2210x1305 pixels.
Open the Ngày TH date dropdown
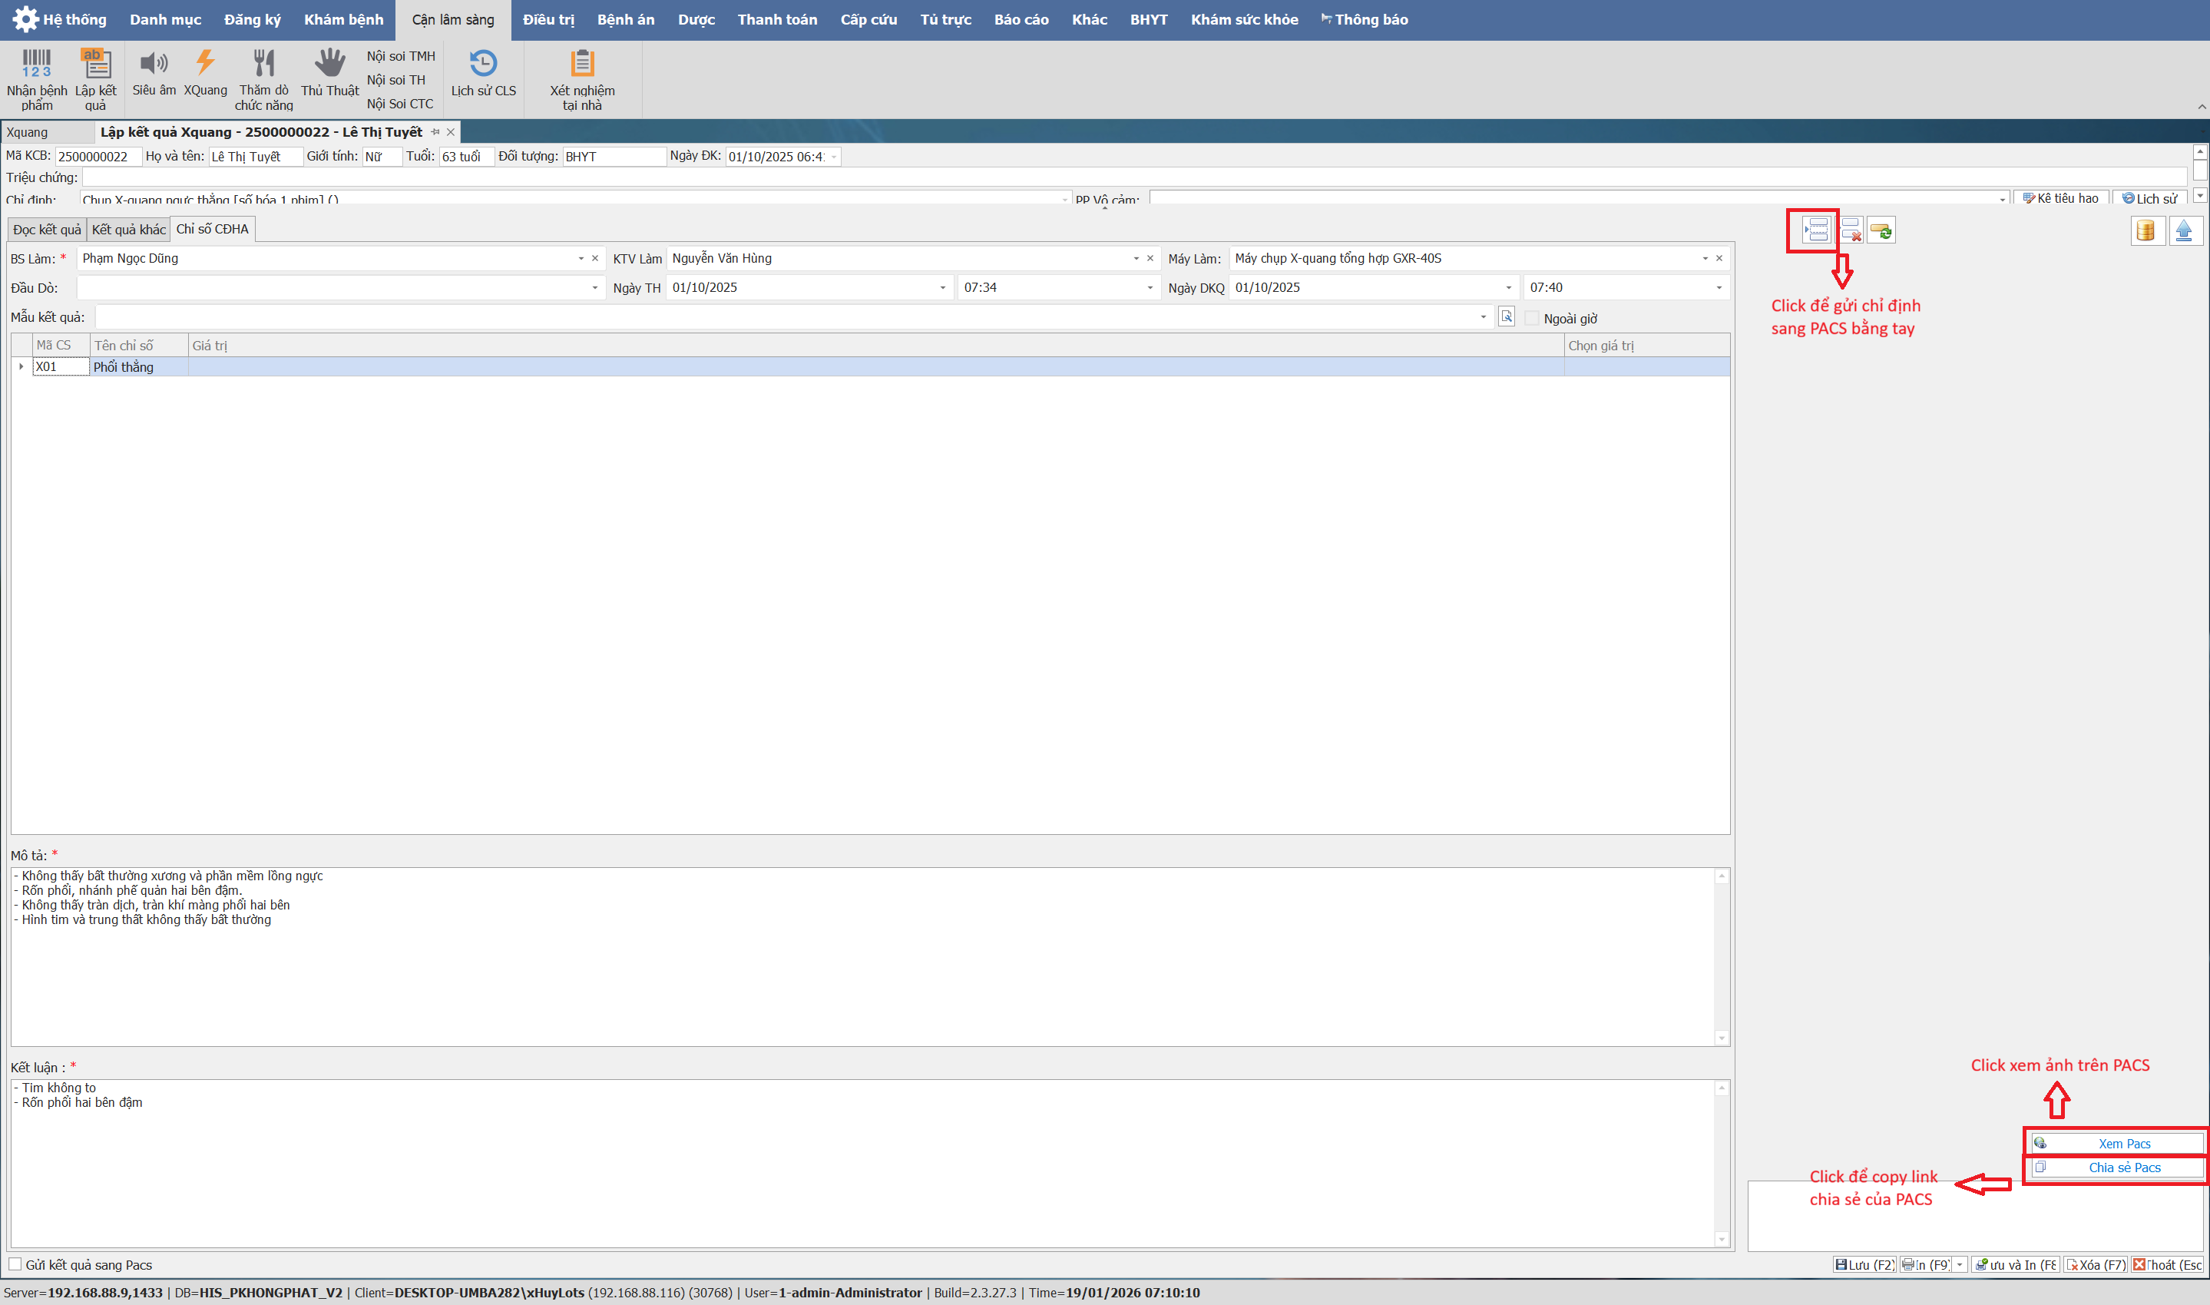(942, 287)
